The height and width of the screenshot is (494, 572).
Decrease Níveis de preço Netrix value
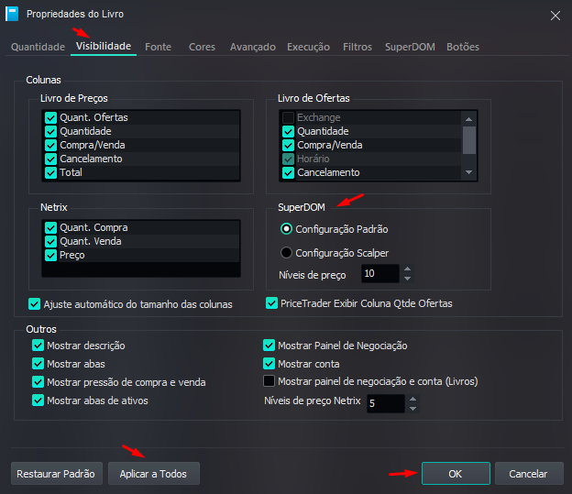[x=412, y=408]
